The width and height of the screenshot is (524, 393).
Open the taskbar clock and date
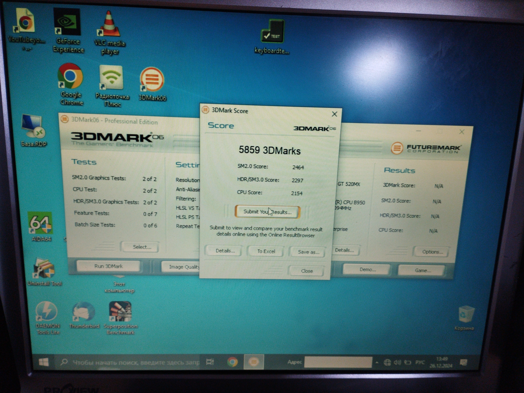(441, 362)
